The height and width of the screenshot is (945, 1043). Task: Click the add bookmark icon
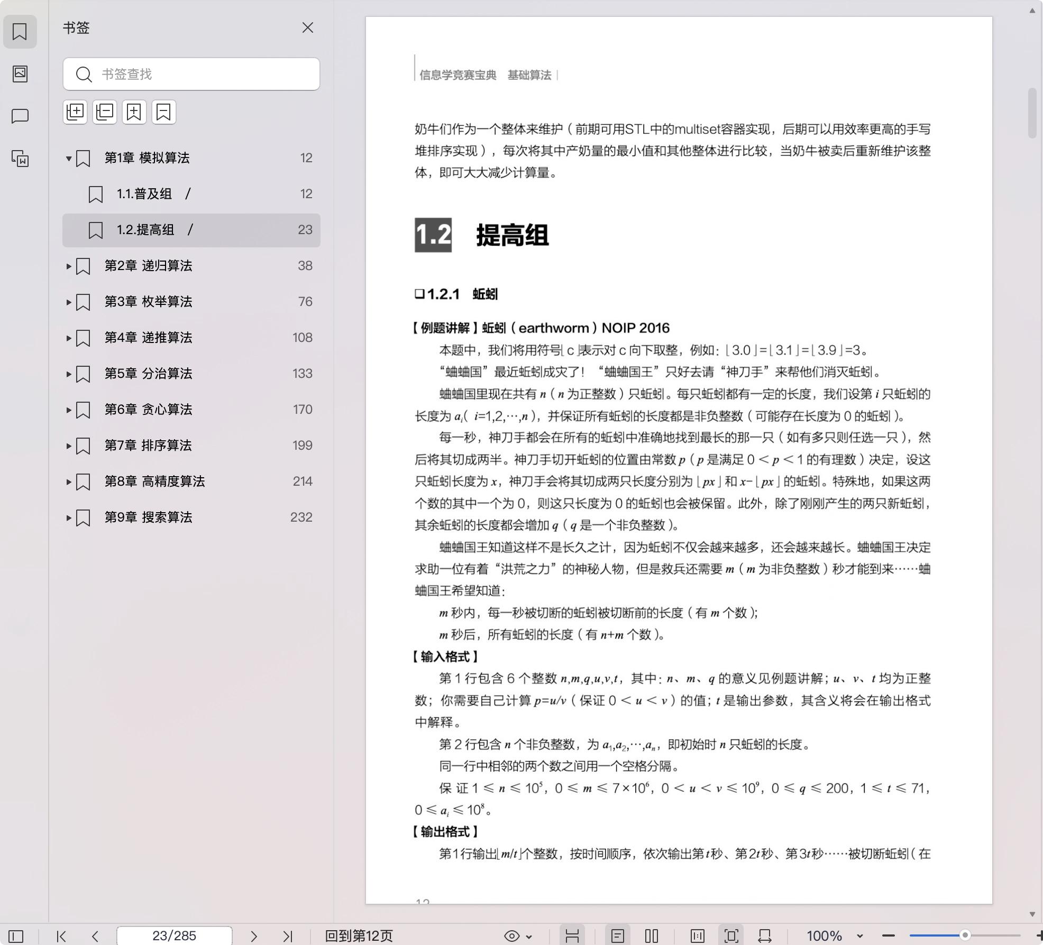click(134, 112)
